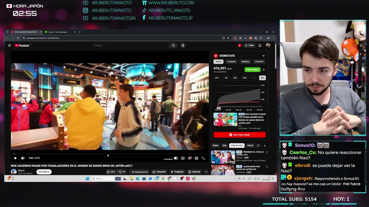Open options for ALQUILAMOS UNA NOVIA video
369x207 pixels.
(267, 167)
